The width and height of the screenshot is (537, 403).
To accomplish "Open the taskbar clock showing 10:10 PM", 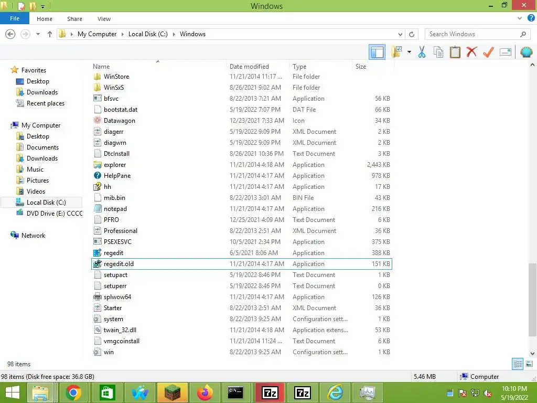I will point(514,393).
